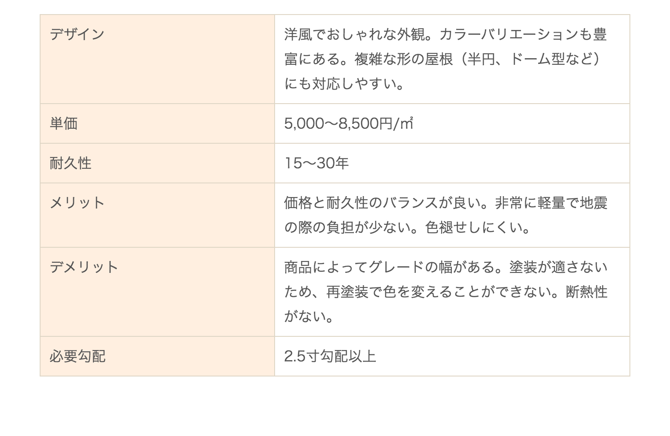Click the text がない。in demerit cell
The width and height of the screenshot is (670, 436).
pyautogui.click(x=309, y=317)
